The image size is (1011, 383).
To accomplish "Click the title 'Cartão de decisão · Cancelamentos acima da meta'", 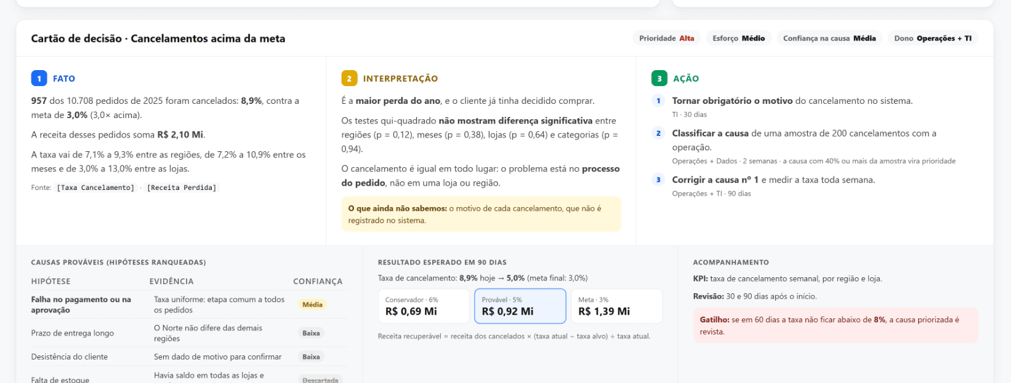I will click(158, 38).
